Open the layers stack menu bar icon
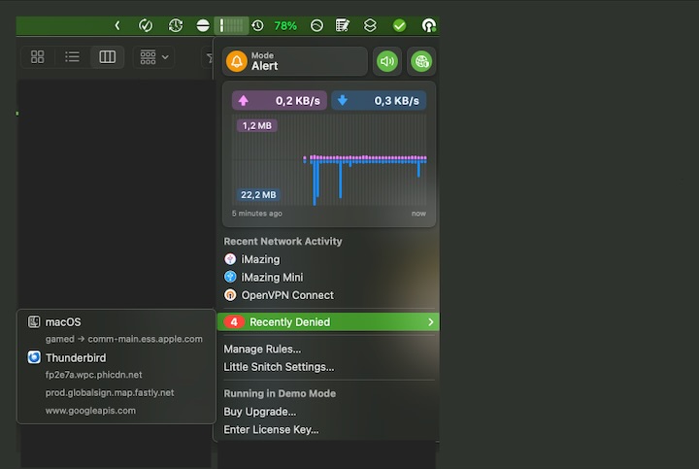 tap(370, 25)
